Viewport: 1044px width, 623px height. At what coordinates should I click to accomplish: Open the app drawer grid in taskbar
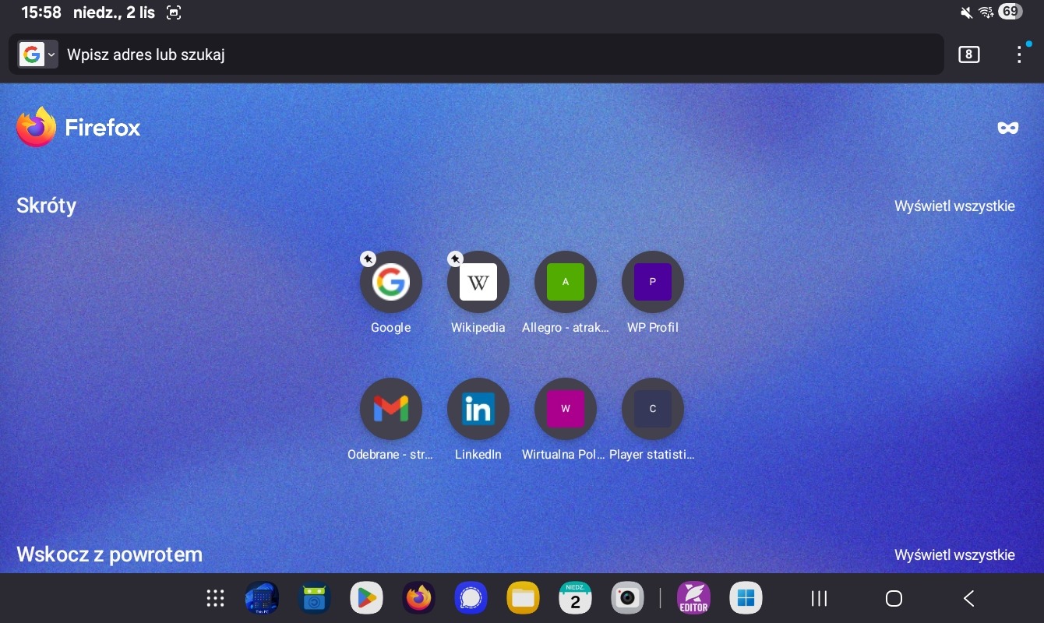(x=216, y=598)
